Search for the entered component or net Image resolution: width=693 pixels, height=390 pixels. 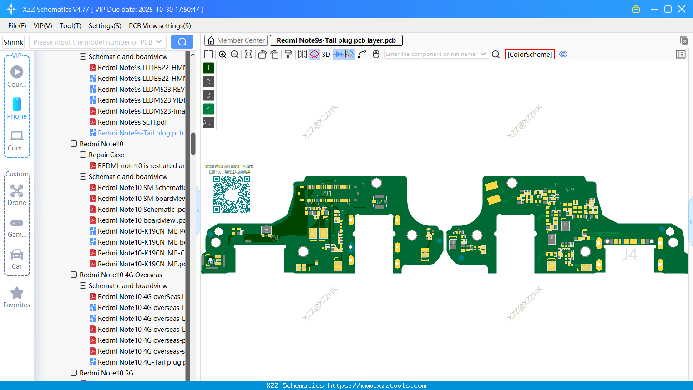coord(496,55)
